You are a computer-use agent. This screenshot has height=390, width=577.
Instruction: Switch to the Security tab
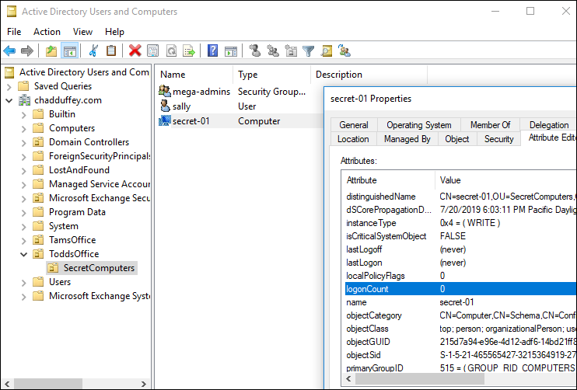[x=498, y=139]
